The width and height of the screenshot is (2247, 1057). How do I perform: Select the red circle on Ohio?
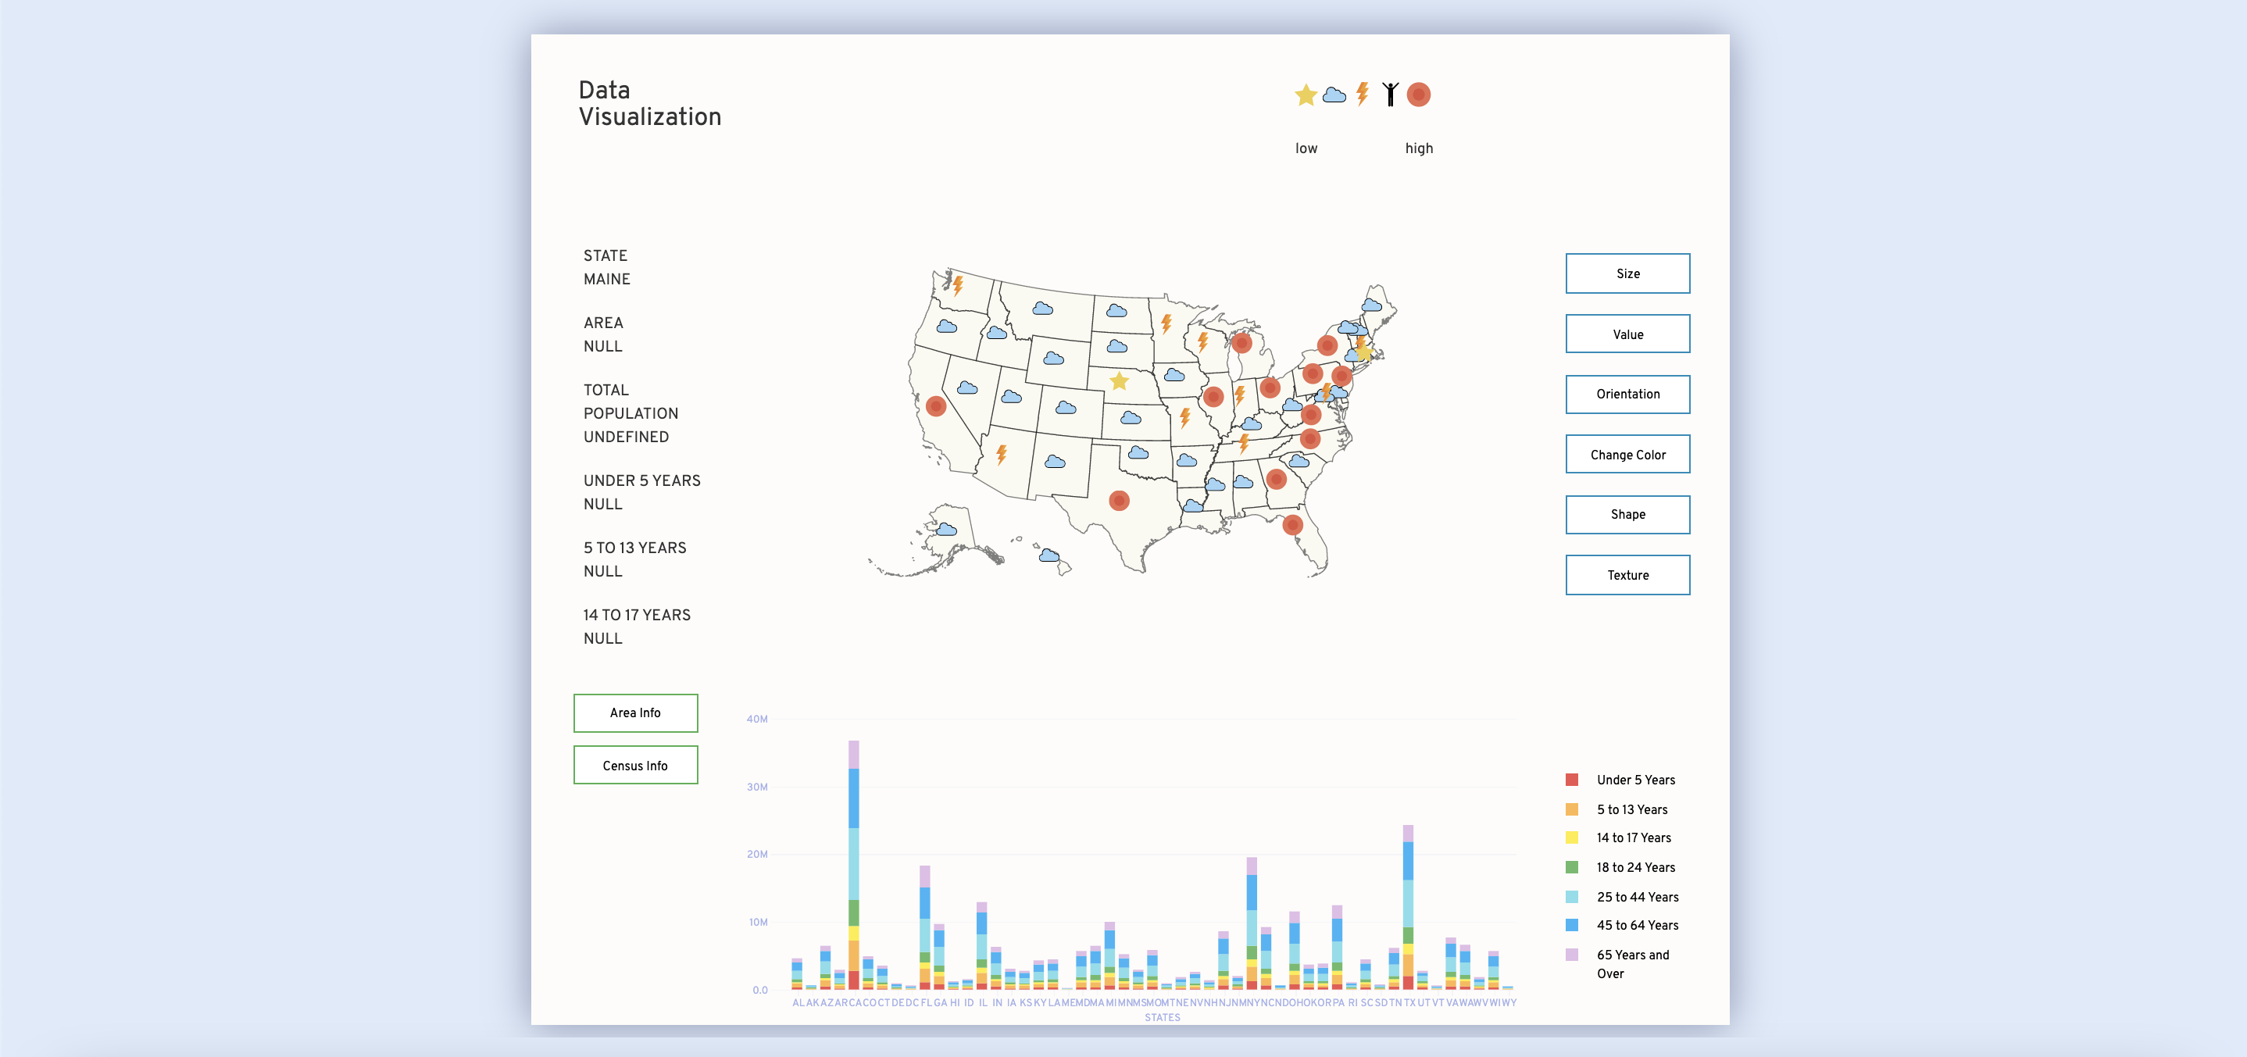click(1270, 387)
